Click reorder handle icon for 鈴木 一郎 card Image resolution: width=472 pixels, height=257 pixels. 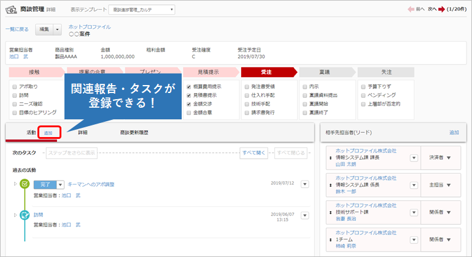(330, 185)
